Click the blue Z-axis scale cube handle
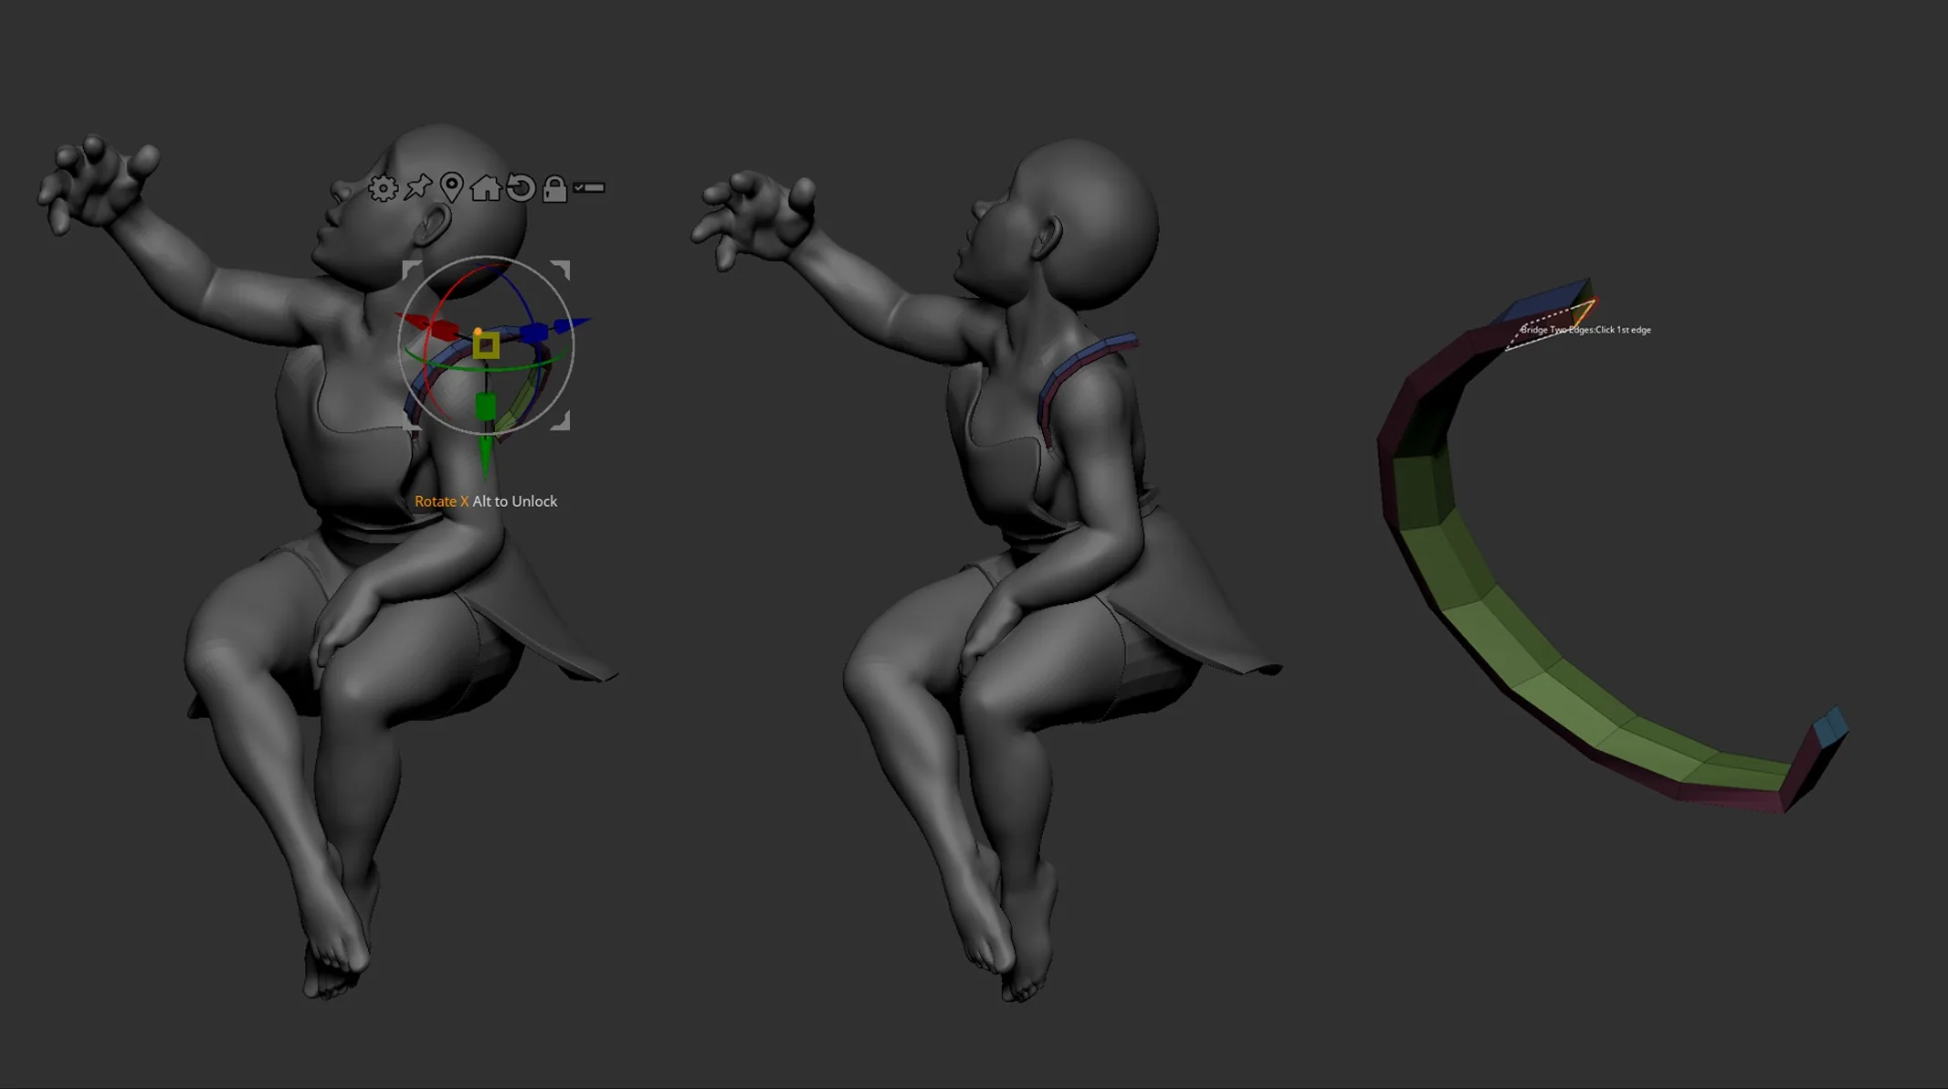Image resolution: width=1948 pixels, height=1089 pixels. point(534,333)
